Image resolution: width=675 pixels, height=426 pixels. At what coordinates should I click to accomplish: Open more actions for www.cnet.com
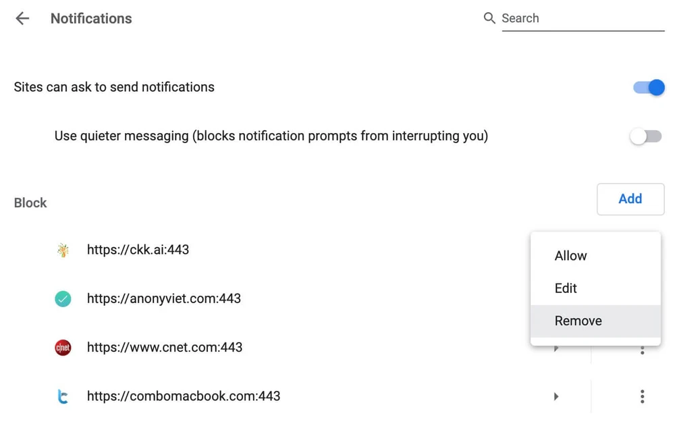click(642, 350)
